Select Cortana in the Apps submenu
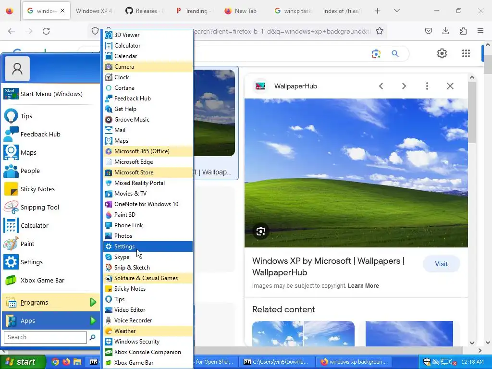 pyautogui.click(x=148, y=88)
